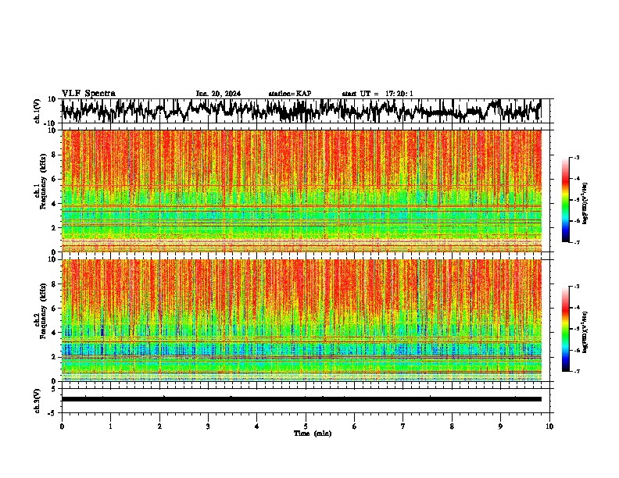Click the time axis tick label "6"
Image resolution: width=619 pixels, height=478 pixels.
[x=354, y=426]
